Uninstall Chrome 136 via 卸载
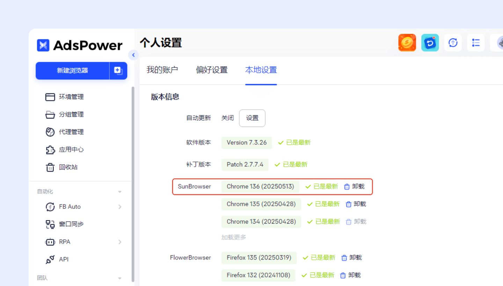The height and width of the screenshot is (286, 503). coord(358,187)
